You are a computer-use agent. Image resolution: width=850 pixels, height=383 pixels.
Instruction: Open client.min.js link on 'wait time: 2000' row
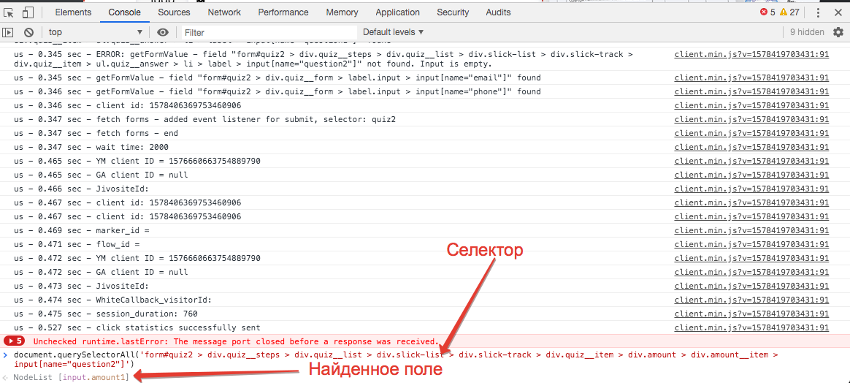coord(751,147)
